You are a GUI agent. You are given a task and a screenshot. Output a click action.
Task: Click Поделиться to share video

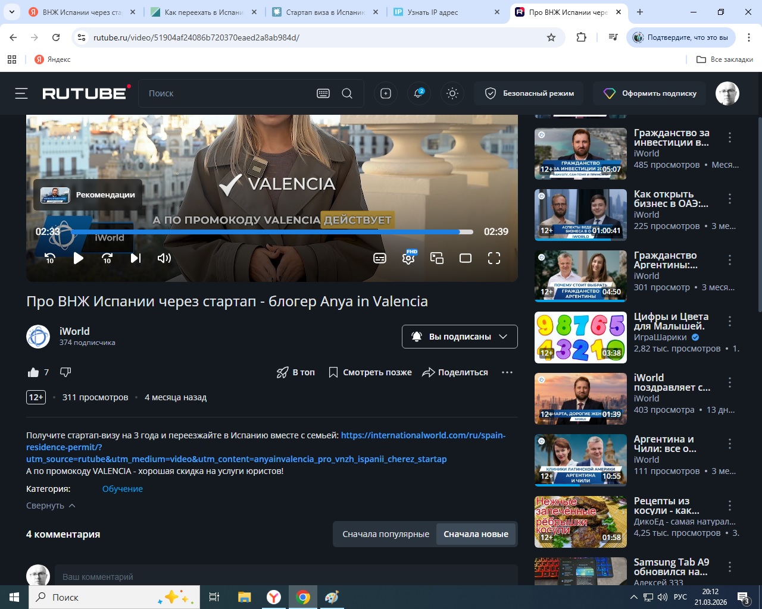click(455, 372)
